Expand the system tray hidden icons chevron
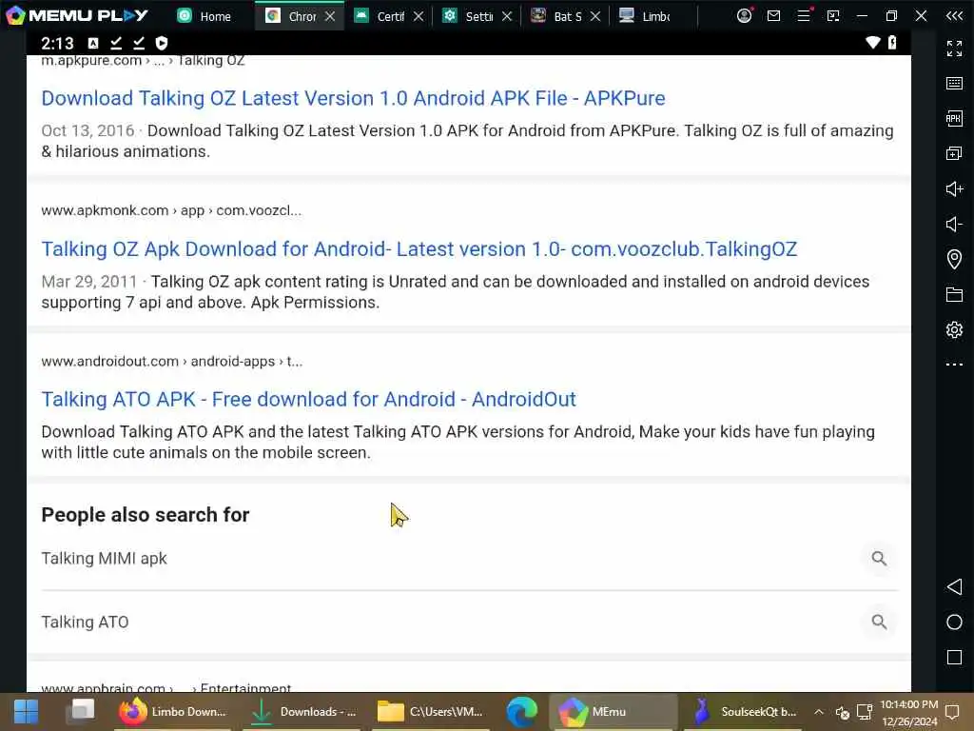The width and height of the screenshot is (974, 731). click(819, 712)
